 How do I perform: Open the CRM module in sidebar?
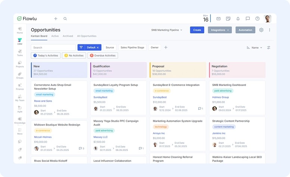tap(20, 41)
